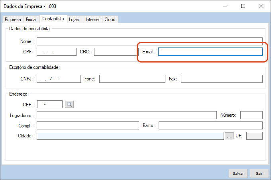Click the Bairro input field
The height and width of the screenshot is (180, 271).
click(210, 126)
